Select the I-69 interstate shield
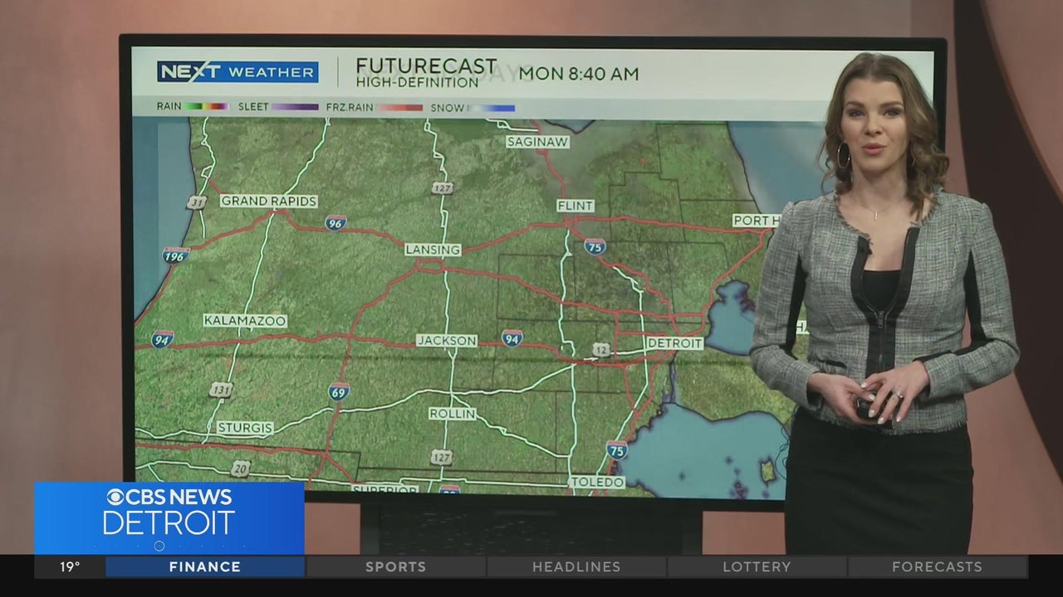 click(339, 391)
